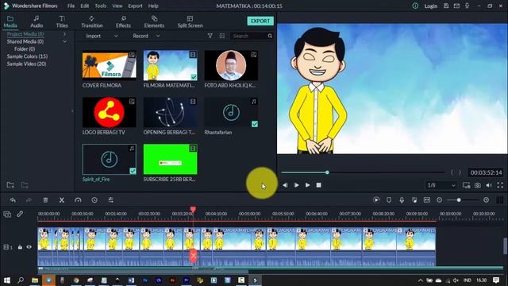
Task: Click the timeline zoom slider handle
Action: [x=459, y=200]
